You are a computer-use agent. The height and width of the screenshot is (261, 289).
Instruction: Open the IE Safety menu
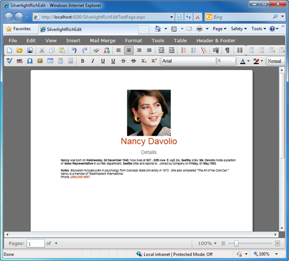click(238, 29)
